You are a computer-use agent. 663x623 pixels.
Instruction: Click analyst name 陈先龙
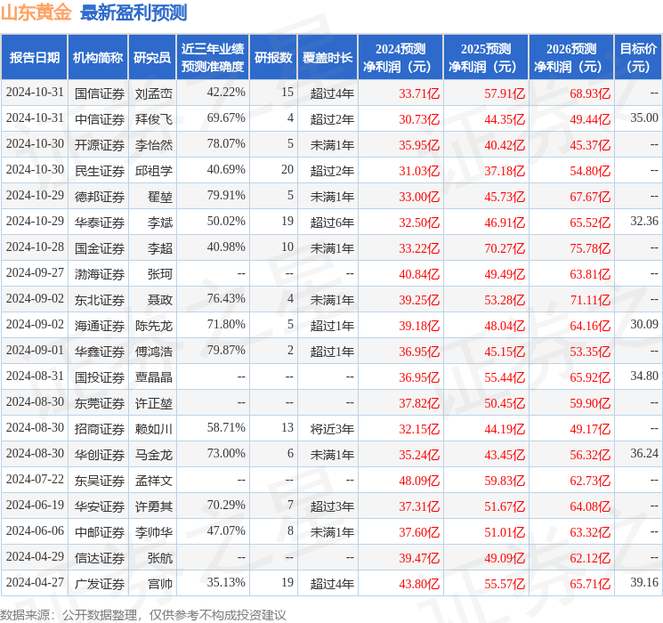pyautogui.click(x=154, y=326)
